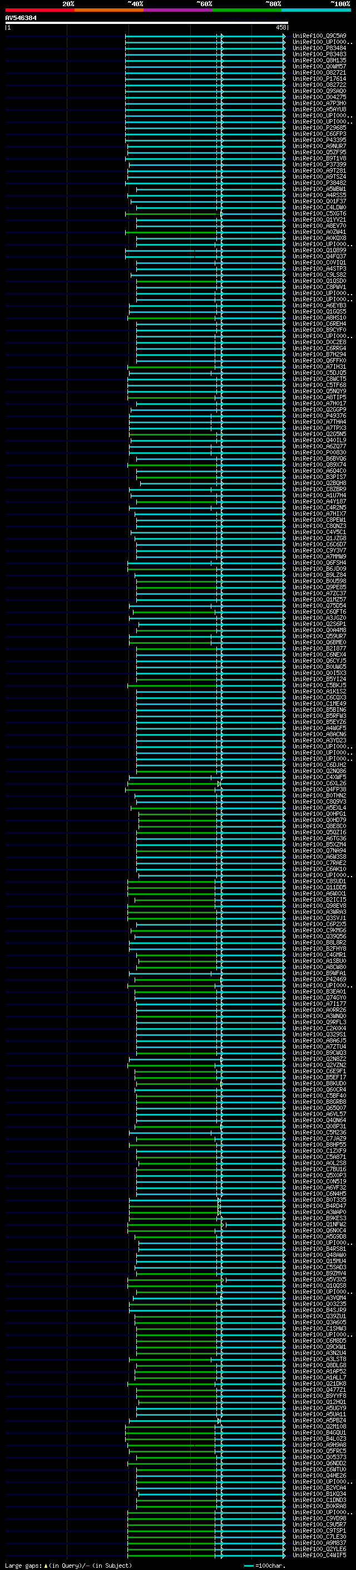Click the query name AV546384
356x1570 pixels.
tap(21, 18)
